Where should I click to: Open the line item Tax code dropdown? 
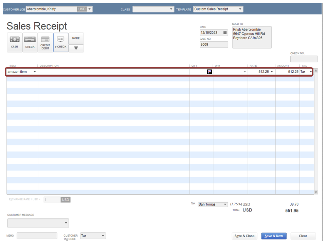pyautogui.click(x=311, y=72)
